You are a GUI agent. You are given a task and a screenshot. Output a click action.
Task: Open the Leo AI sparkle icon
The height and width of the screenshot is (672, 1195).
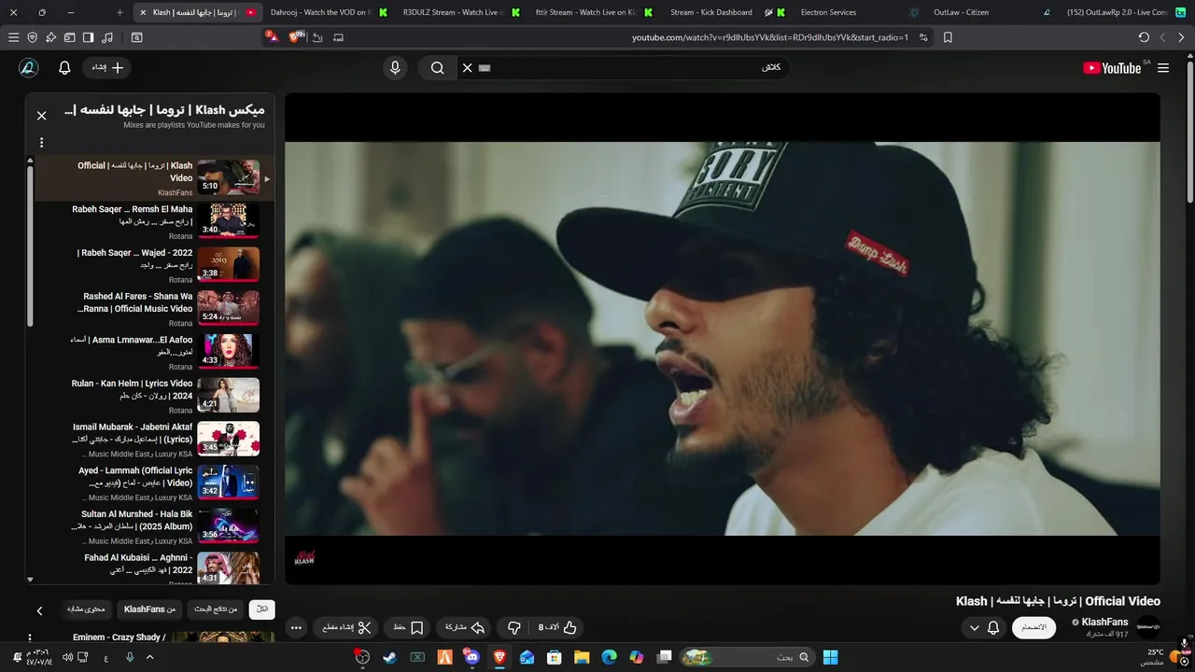(x=51, y=37)
